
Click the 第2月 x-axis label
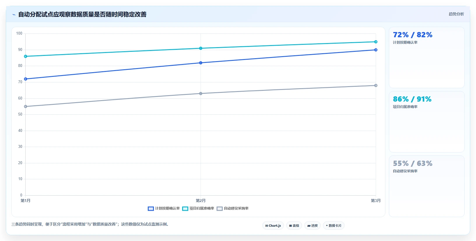tap(201, 201)
